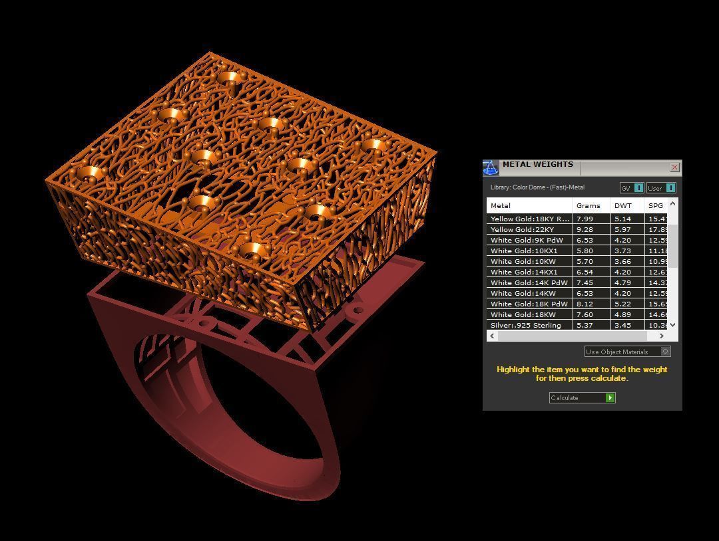Click the 4.89 DWT value

tap(622, 314)
